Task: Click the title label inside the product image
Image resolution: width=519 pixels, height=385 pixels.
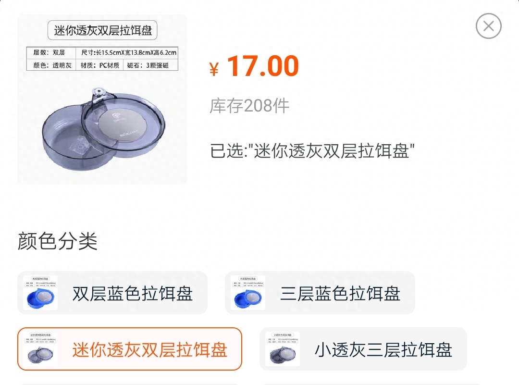Action: point(102,30)
